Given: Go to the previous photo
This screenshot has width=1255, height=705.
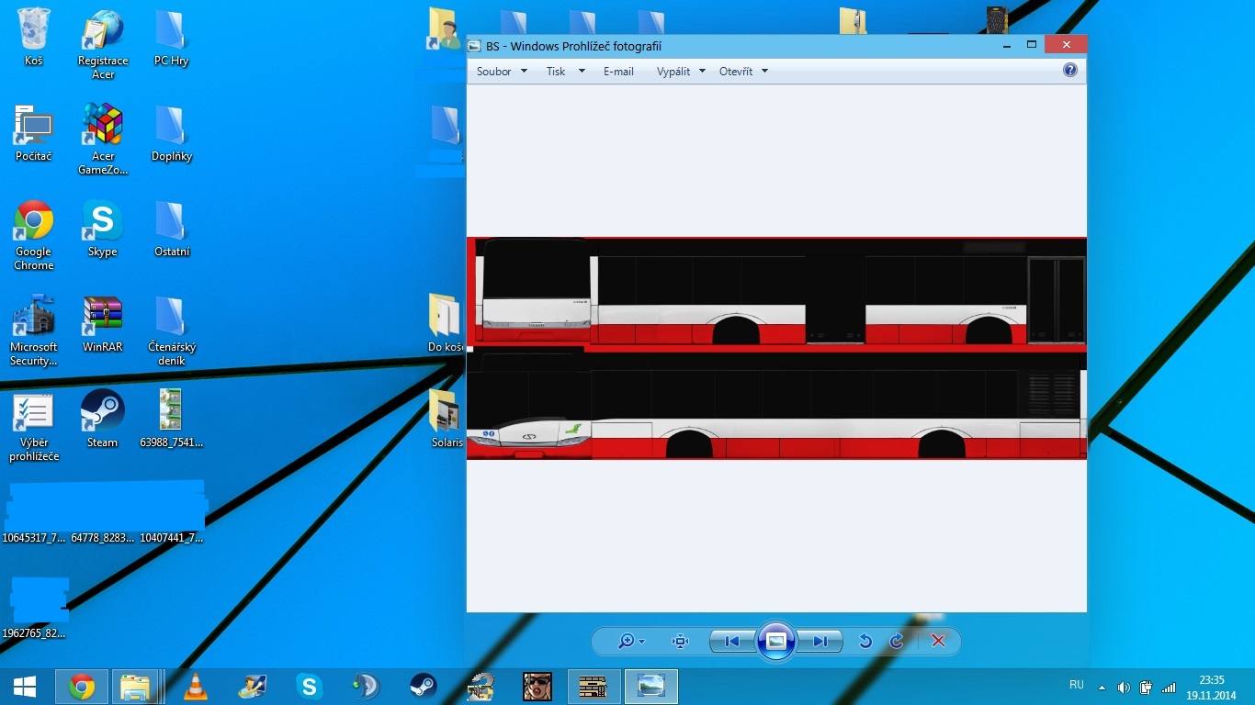Looking at the screenshot, I should (x=732, y=642).
